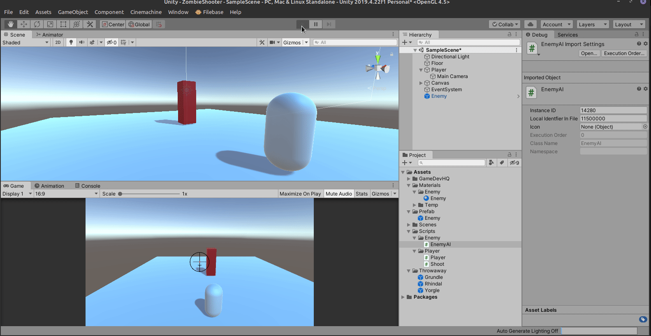Switch to the Animator tab

(x=50, y=35)
